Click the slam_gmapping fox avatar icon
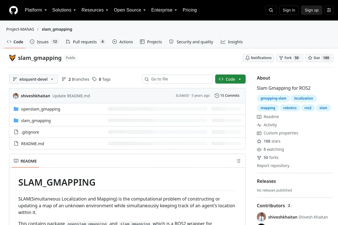The height and width of the screenshot is (225, 338). [x=12, y=58]
